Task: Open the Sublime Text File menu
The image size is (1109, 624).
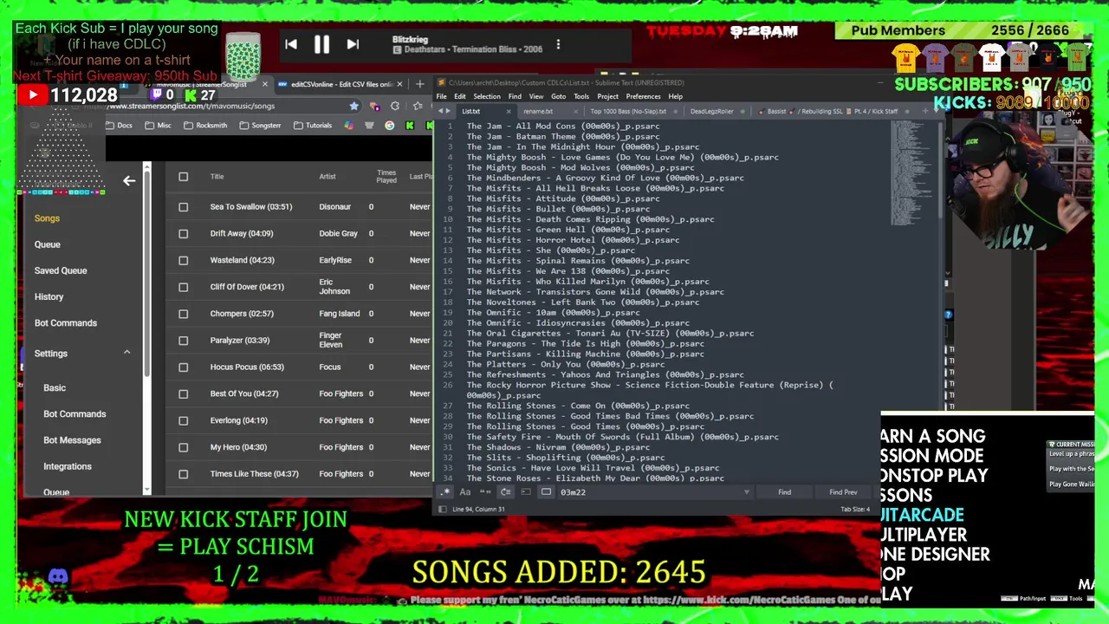Action: (x=442, y=96)
